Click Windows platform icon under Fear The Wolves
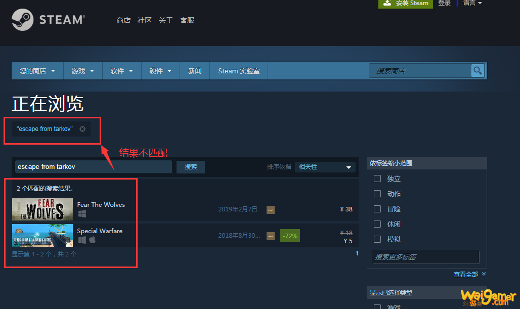 pyautogui.click(x=82, y=214)
